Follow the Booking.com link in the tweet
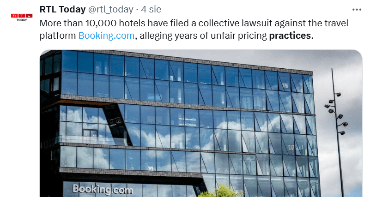 pyautogui.click(x=106, y=36)
